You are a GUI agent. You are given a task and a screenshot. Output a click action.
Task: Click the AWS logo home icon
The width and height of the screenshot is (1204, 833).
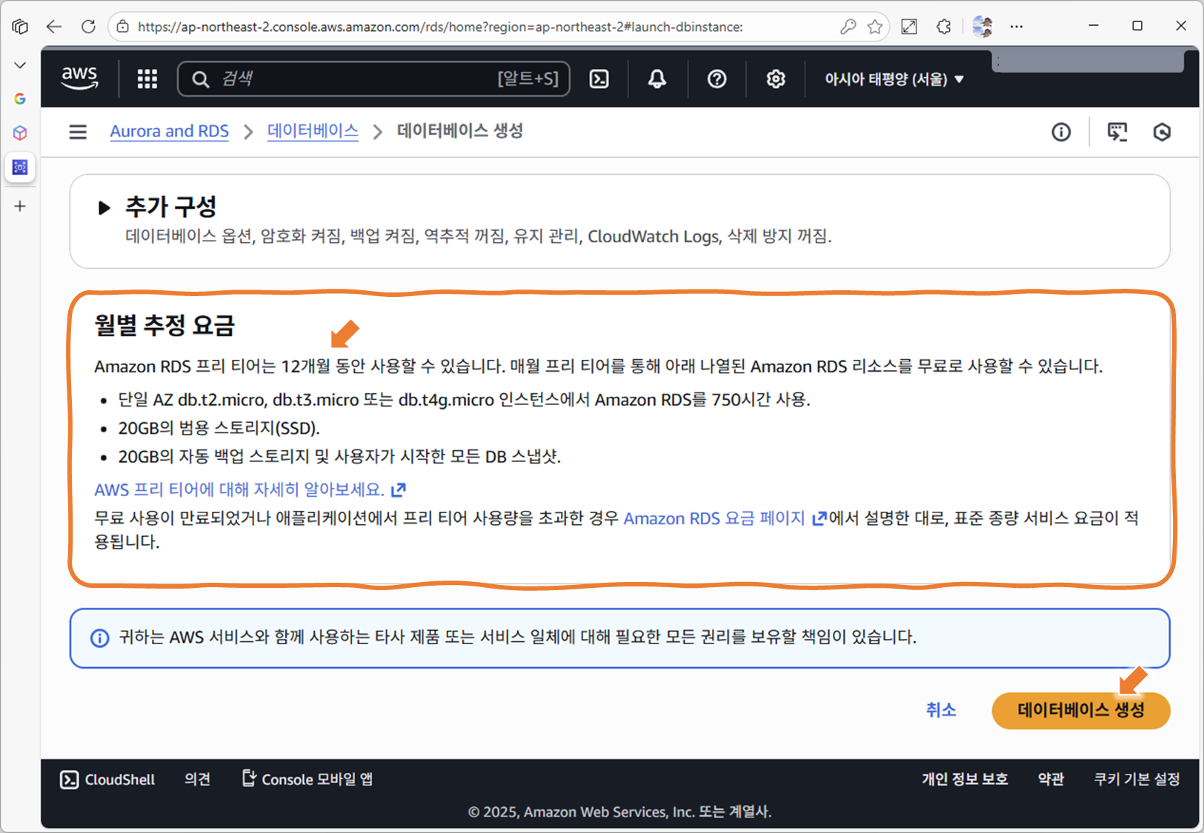pos(79,78)
